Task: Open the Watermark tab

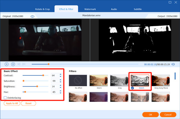Action: click(x=90, y=9)
